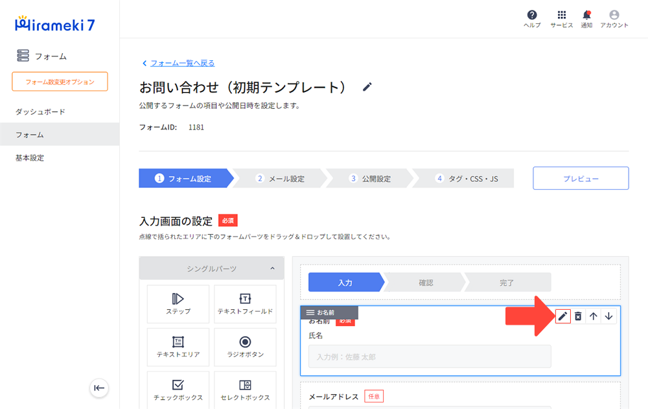Go to step 1 フォーム設定

[x=186, y=178]
